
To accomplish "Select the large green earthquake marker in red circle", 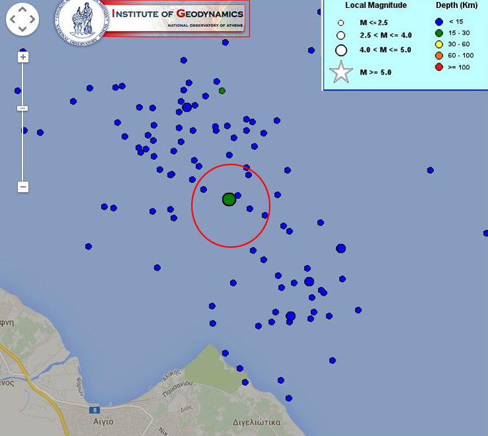I will [x=229, y=200].
